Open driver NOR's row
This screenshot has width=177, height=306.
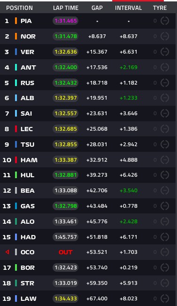click(x=88, y=36)
